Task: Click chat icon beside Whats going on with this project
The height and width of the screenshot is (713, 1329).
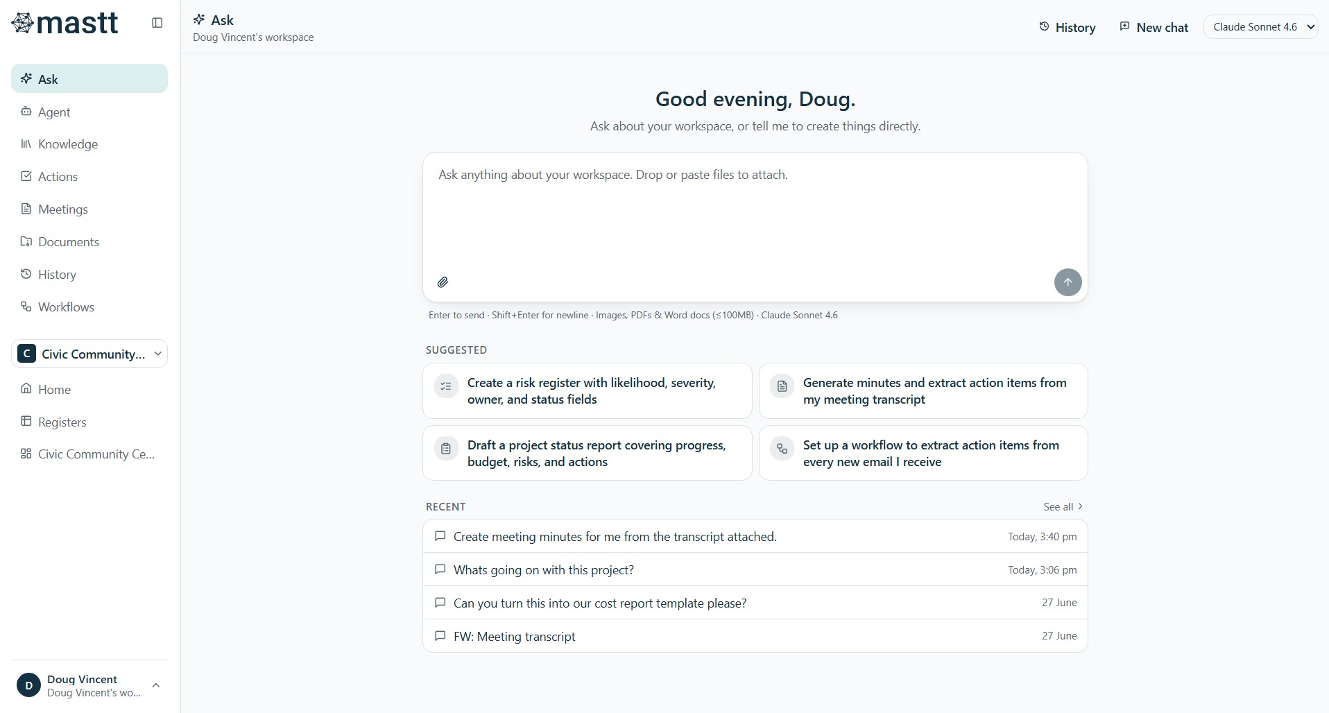Action: (440, 569)
